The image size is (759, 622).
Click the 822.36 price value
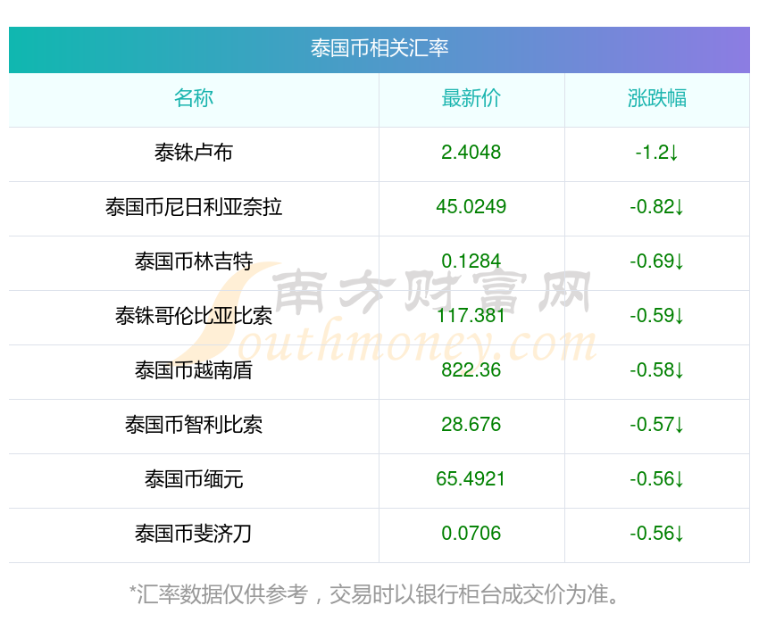tap(471, 369)
